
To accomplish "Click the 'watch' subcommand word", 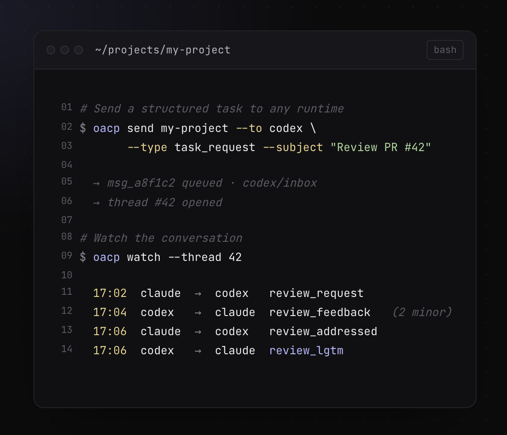I will tap(144, 257).
